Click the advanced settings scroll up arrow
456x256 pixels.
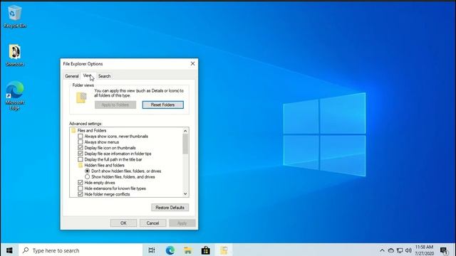[x=185, y=131]
